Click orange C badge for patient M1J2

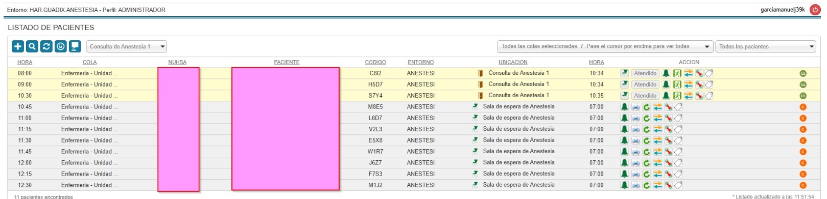point(803,185)
